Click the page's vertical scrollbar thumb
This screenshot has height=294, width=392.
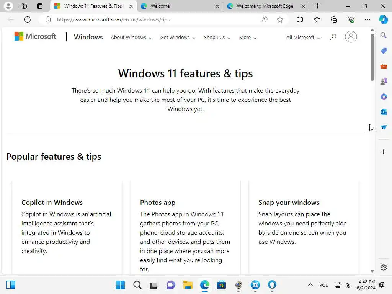372,57
